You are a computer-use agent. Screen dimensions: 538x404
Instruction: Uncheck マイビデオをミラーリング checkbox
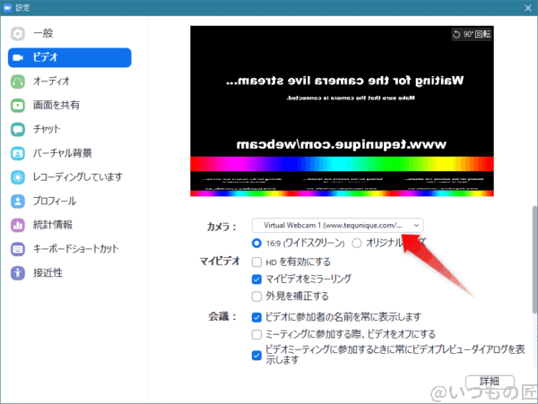256,279
